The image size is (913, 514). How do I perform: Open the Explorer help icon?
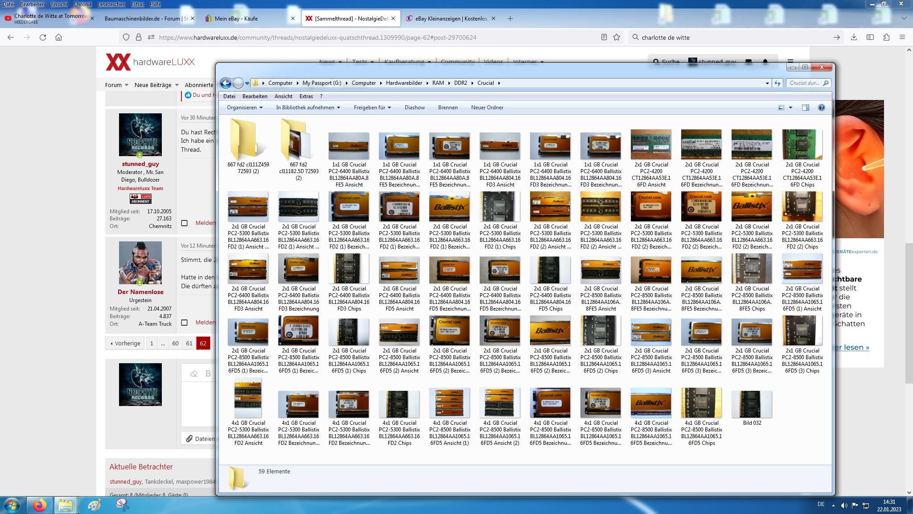[x=822, y=108]
